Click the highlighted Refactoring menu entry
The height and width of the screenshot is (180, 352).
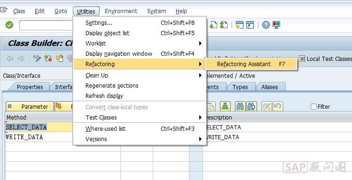tap(140, 64)
